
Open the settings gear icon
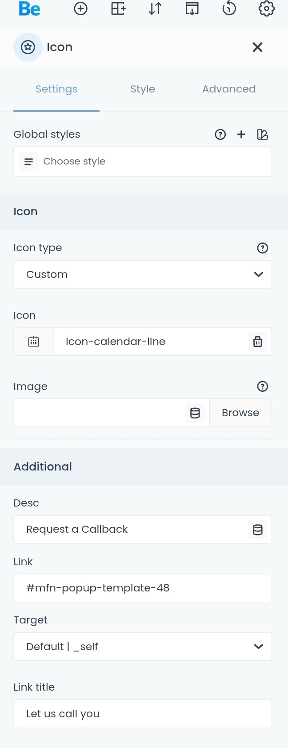[x=266, y=9]
